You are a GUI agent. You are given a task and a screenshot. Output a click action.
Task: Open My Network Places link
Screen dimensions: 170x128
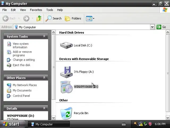point(25,85)
